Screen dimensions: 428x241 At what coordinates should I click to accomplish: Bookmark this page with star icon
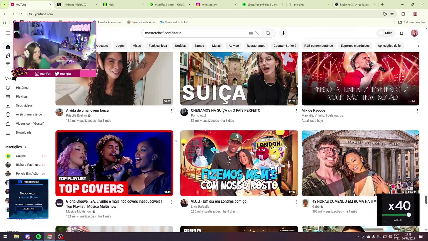click(x=392, y=14)
